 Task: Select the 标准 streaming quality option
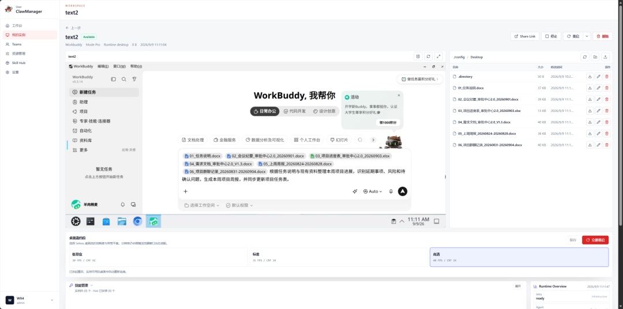[x=339, y=257]
